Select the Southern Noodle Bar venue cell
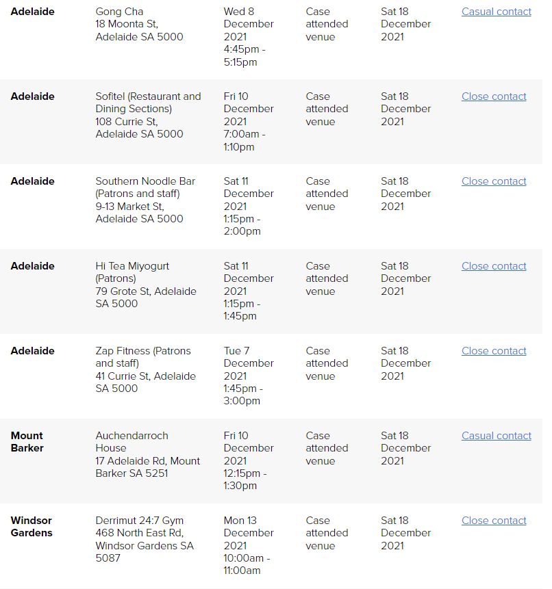Image resolution: width=552 pixels, height=589 pixels. pos(145,200)
